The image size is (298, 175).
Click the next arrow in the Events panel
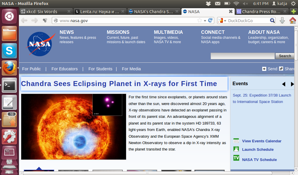(292, 84)
